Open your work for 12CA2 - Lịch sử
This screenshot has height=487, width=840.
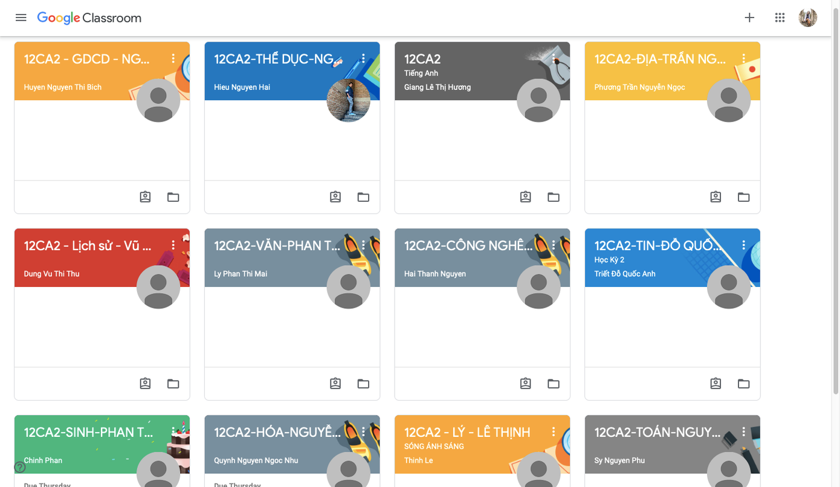(x=145, y=384)
